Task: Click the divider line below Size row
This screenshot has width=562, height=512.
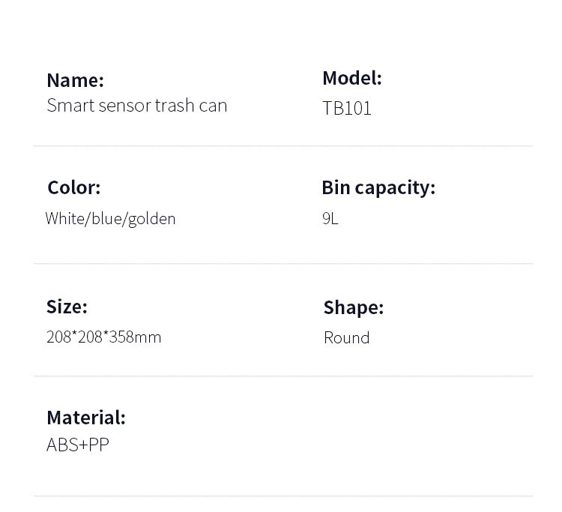Action: pyautogui.click(x=283, y=376)
